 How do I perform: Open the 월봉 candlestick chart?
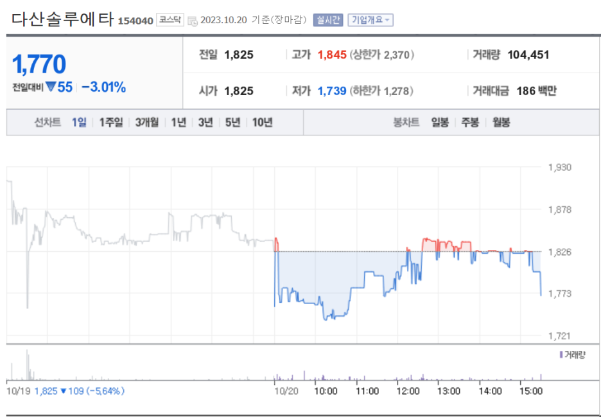501,122
